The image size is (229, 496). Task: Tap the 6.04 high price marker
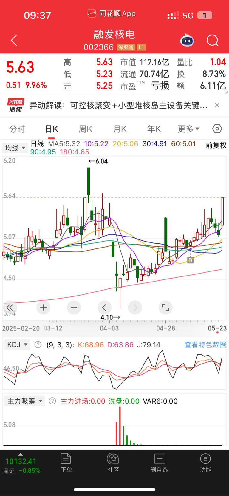click(98, 161)
